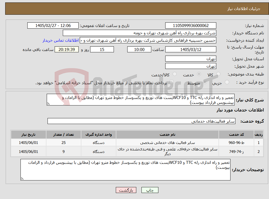Click the remaining days field 15
This screenshot has height=199, width=269.
[x=102, y=50]
